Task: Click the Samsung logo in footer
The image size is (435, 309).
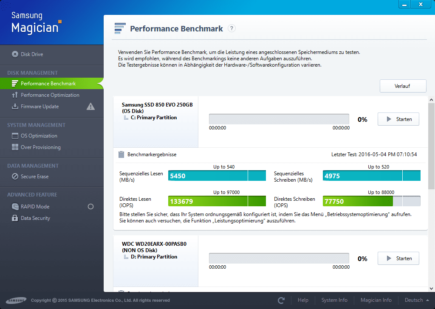Action: 16,300
